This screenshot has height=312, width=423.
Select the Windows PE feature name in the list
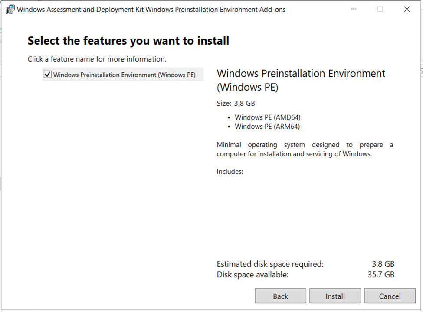coord(124,75)
